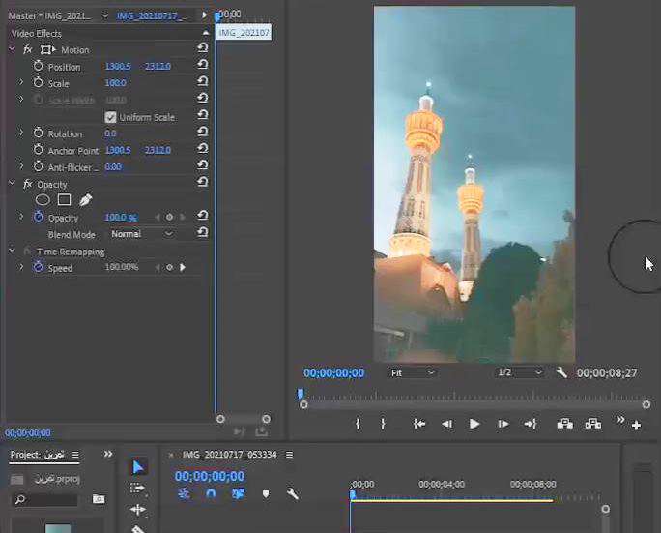Toggle insert sequences as nests button
The width and height of the screenshot is (661, 533).
(x=184, y=493)
